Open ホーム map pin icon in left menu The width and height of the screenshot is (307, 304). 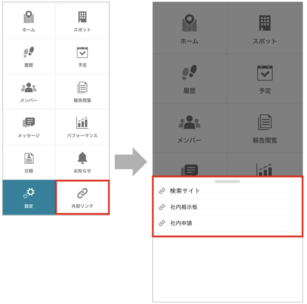(29, 17)
